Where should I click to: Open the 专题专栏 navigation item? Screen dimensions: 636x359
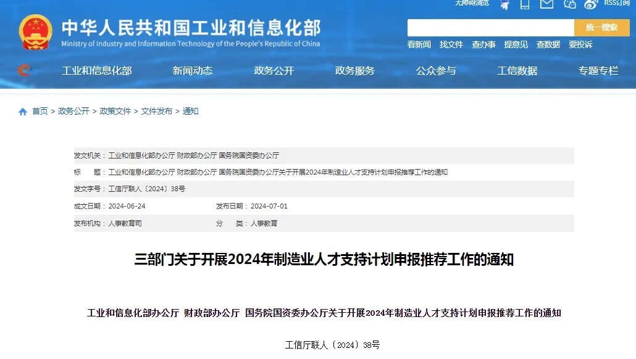pos(598,71)
